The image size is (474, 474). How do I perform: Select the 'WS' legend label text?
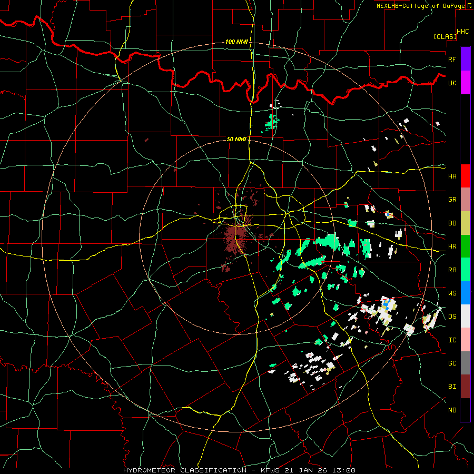[452, 293]
